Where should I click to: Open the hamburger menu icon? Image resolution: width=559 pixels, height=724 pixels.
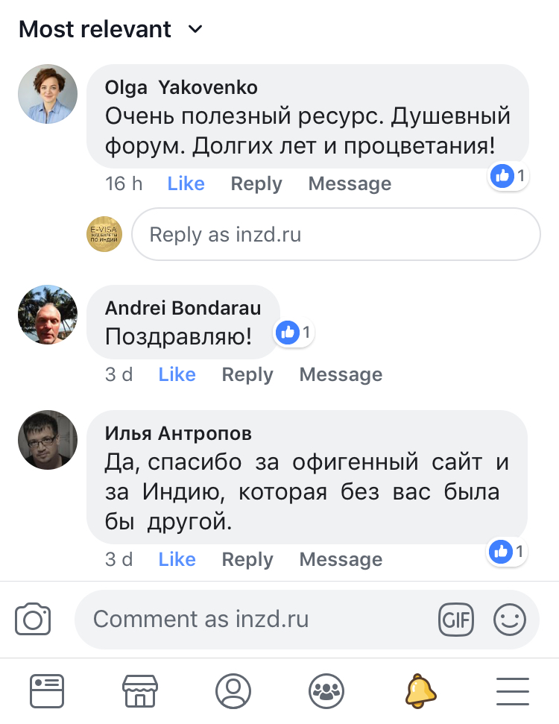[x=512, y=691]
